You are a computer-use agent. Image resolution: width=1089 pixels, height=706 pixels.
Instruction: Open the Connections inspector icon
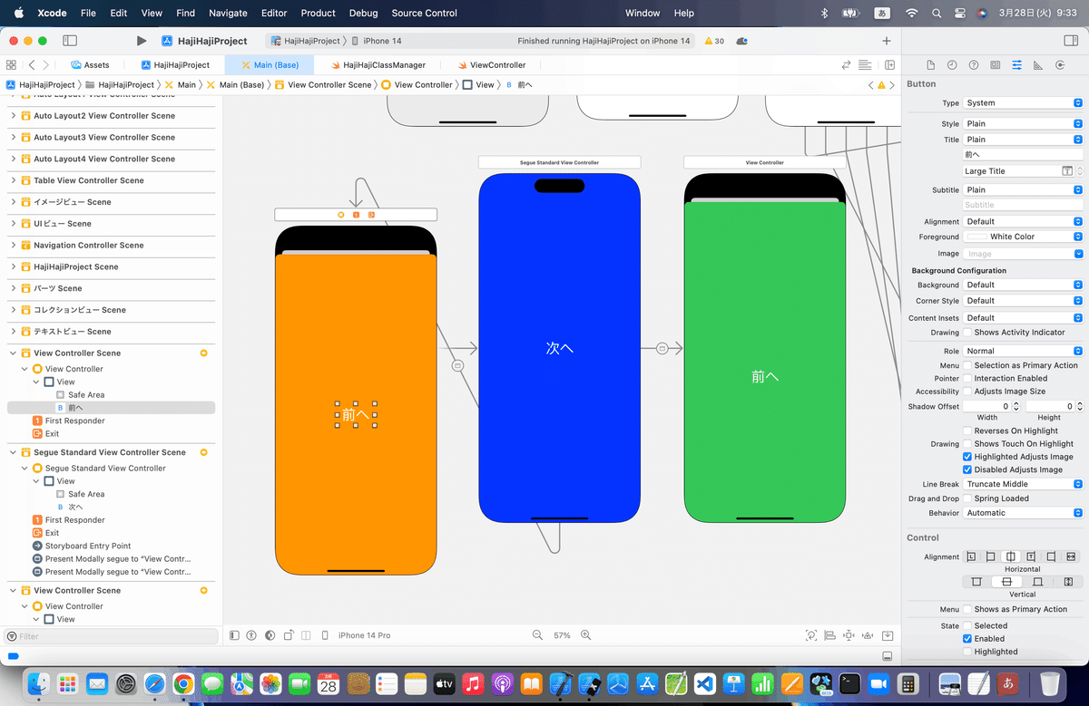(1059, 65)
